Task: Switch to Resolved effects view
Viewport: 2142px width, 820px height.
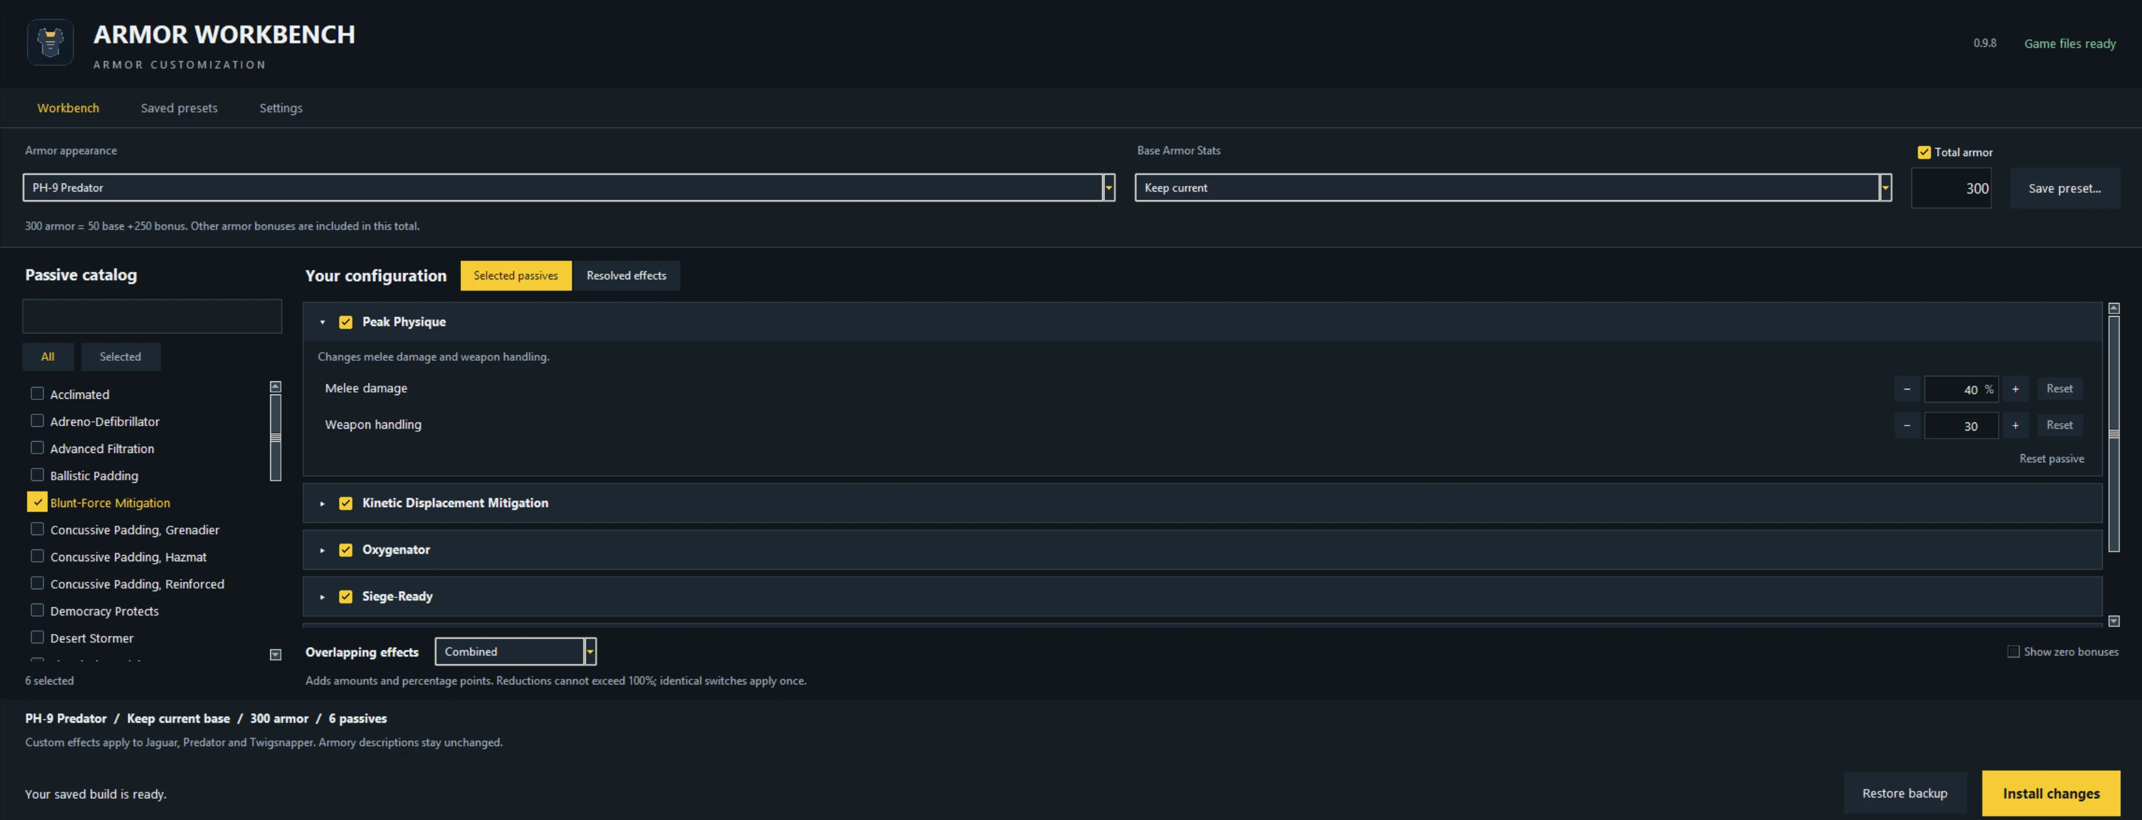Action: (x=626, y=276)
